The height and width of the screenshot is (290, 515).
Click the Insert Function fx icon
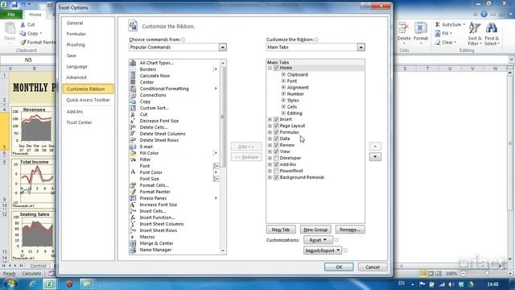(133, 217)
